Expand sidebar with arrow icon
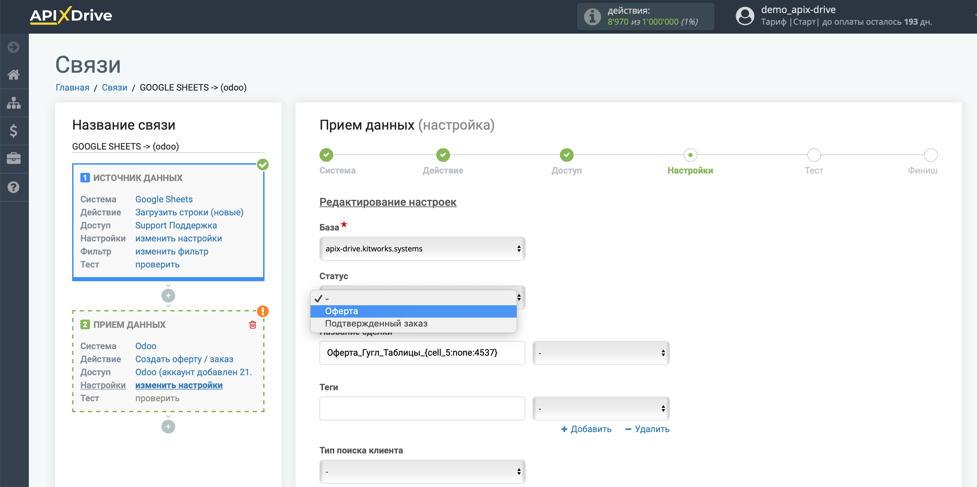The width and height of the screenshot is (977, 487). pos(14,47)
